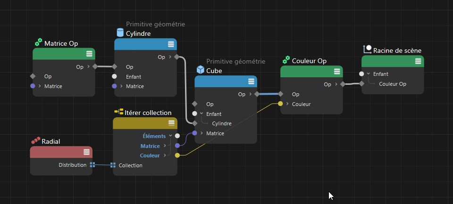
Task: Select the Couleur Op node title
Action: click(309, 61)
